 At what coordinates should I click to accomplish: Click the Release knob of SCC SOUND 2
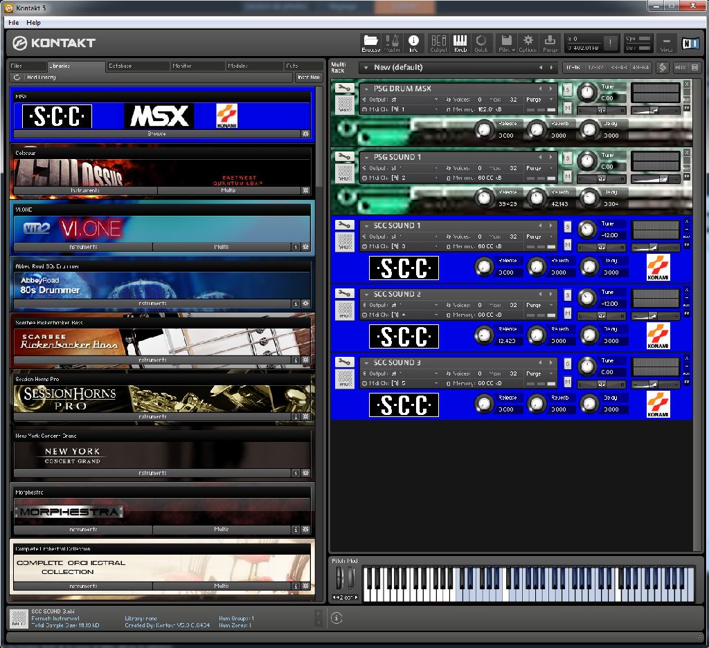tap(483, 335)
